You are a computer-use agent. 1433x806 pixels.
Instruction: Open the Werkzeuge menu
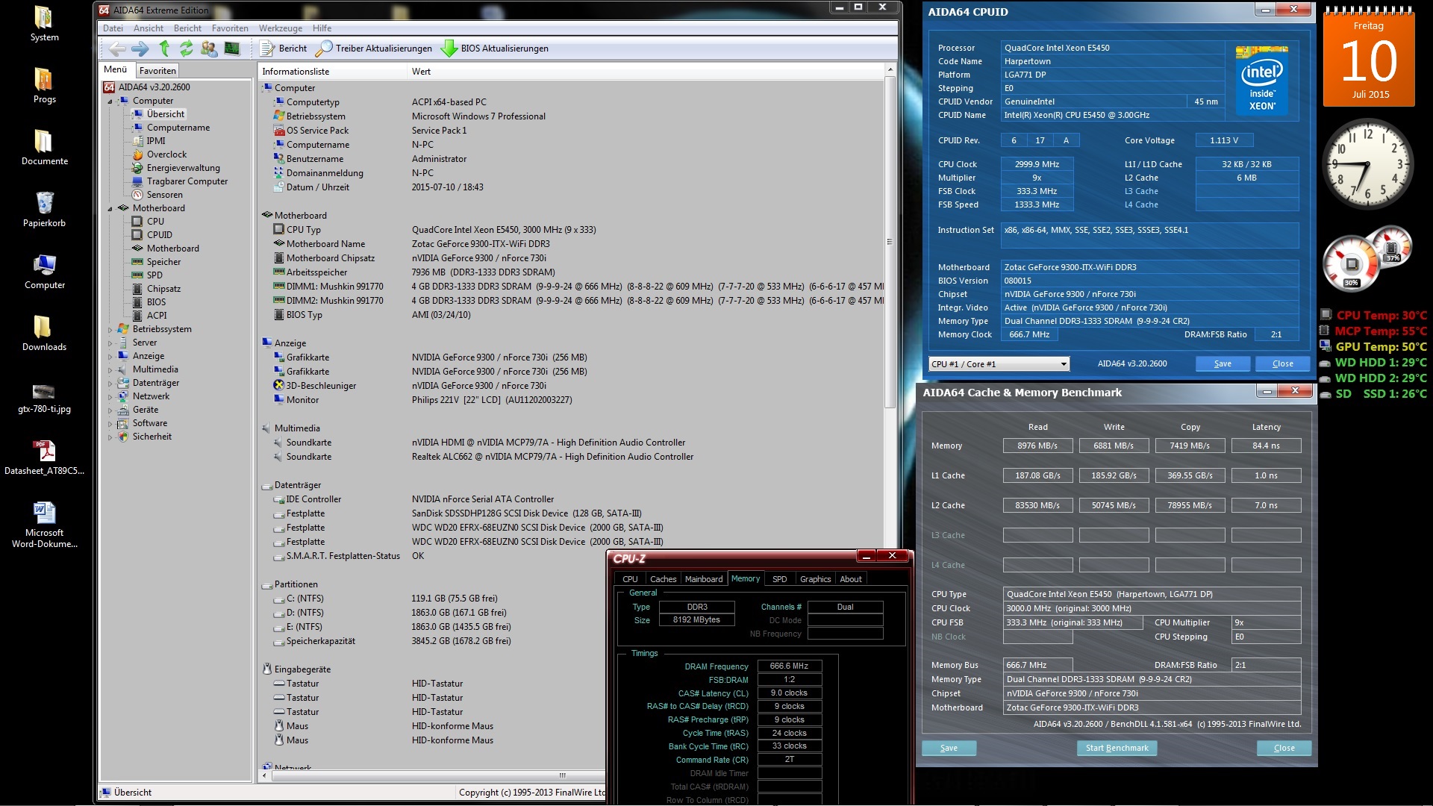point(281,28)
